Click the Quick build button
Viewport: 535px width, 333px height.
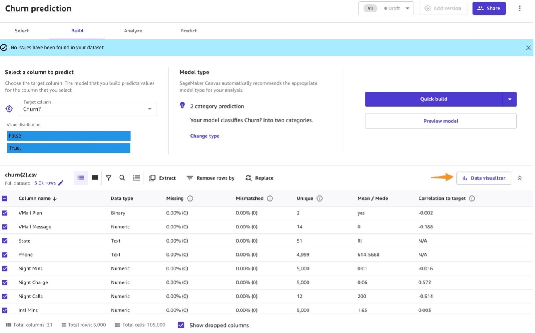coord(434,99)
